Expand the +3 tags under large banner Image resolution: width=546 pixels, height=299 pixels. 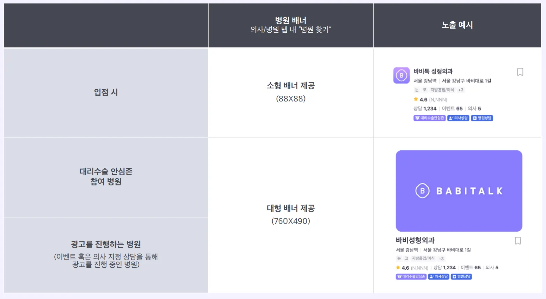pos(441,259)
